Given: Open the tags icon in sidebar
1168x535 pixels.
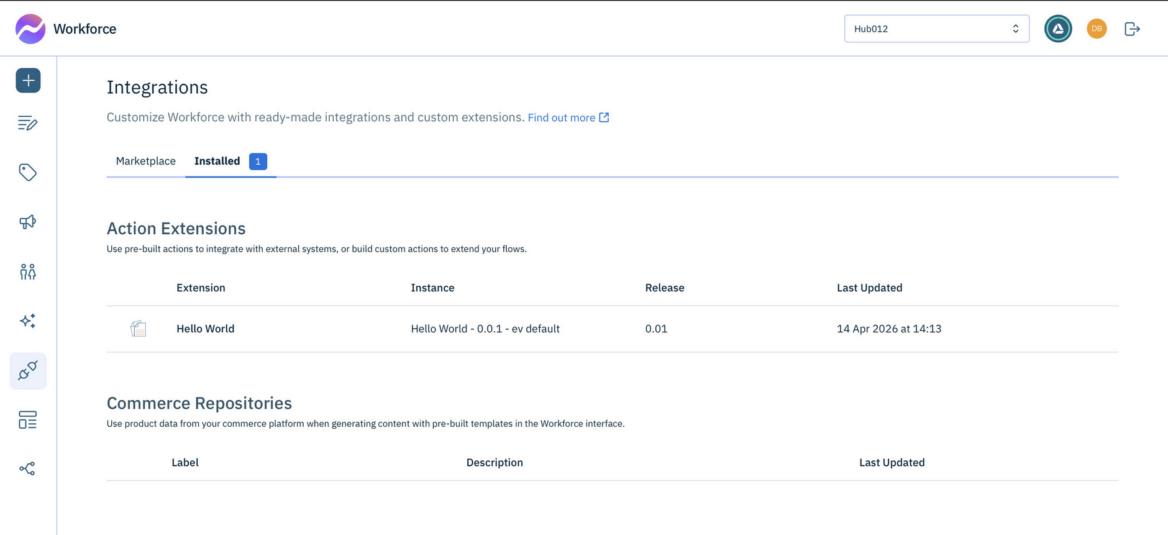Looking at the screenshot, I should click(27, 172).
